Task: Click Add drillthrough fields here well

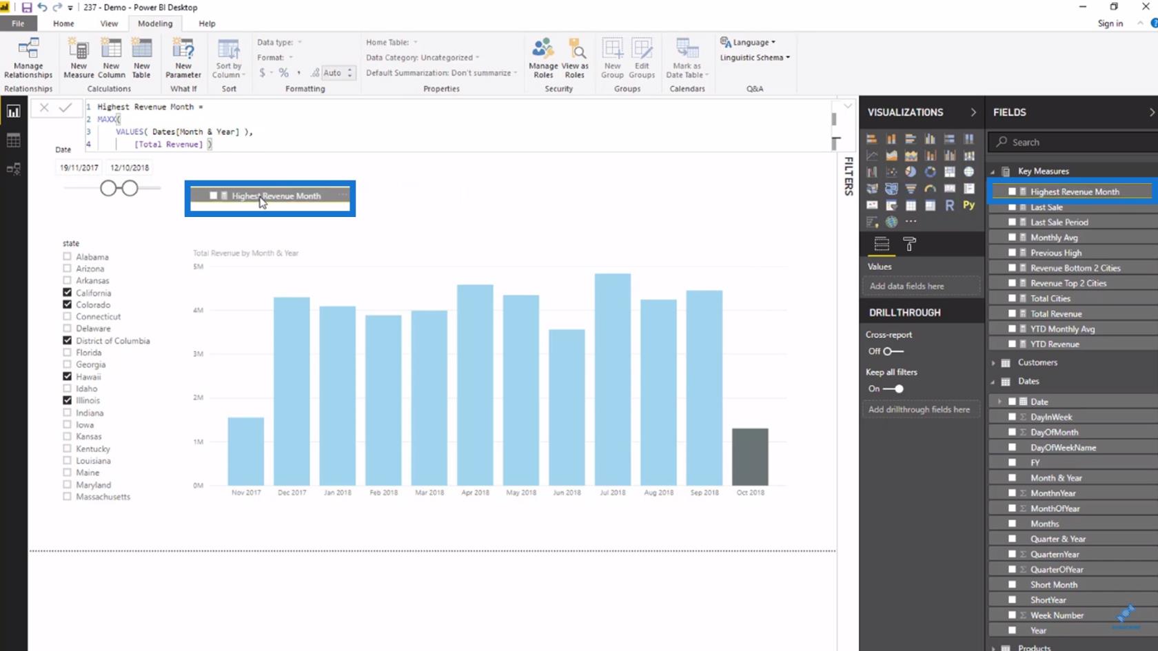Action: 921,409
